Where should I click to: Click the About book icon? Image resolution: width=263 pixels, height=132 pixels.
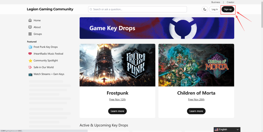[x=30, y=27]
